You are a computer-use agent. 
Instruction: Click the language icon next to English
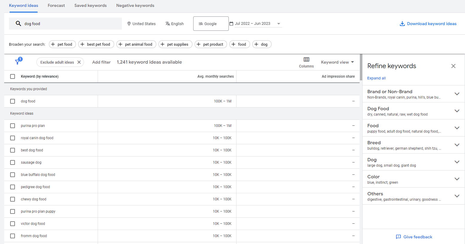(168, 24)
